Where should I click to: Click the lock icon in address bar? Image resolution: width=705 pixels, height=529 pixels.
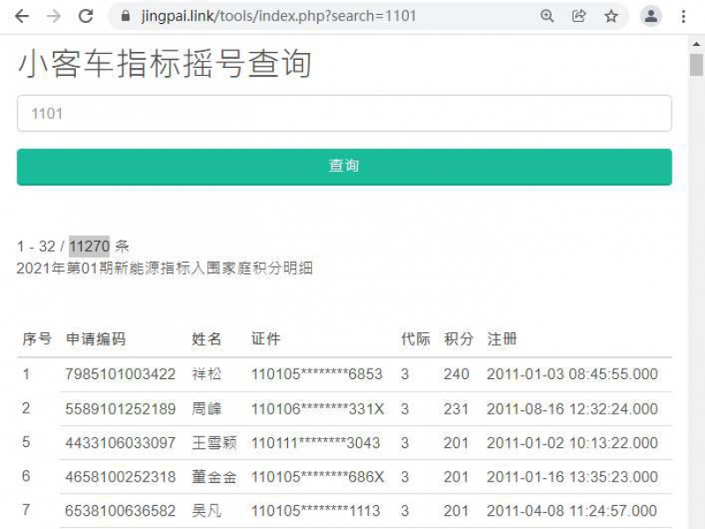click(x=124, y=16)
